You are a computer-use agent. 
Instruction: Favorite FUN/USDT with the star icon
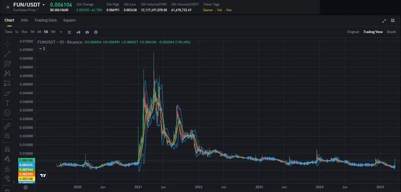(7, 7)
